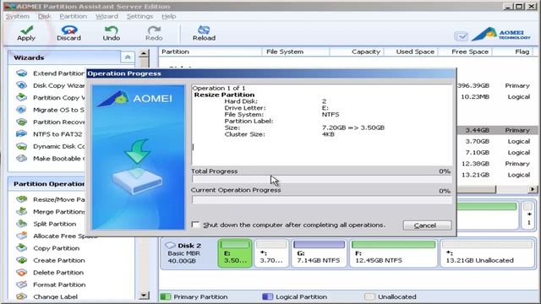Start Partition Copy Wizard icon
Screen dimensions: 541x304
point(21,98)
